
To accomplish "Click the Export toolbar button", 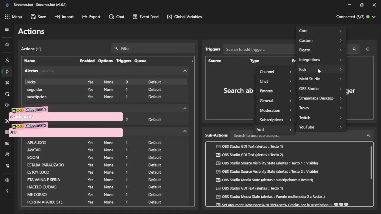I will click(x=91, y=17).
